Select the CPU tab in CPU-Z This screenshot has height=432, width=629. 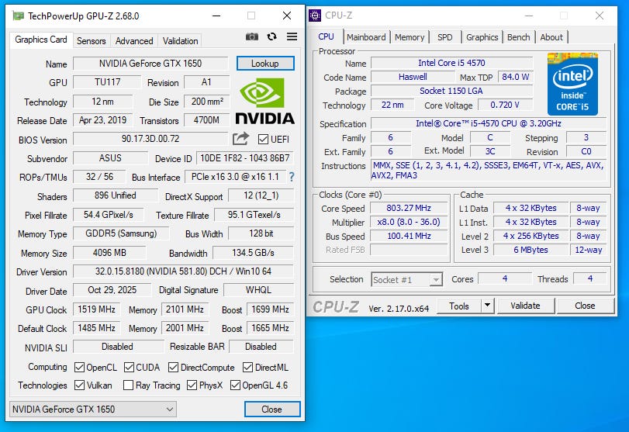326,36
